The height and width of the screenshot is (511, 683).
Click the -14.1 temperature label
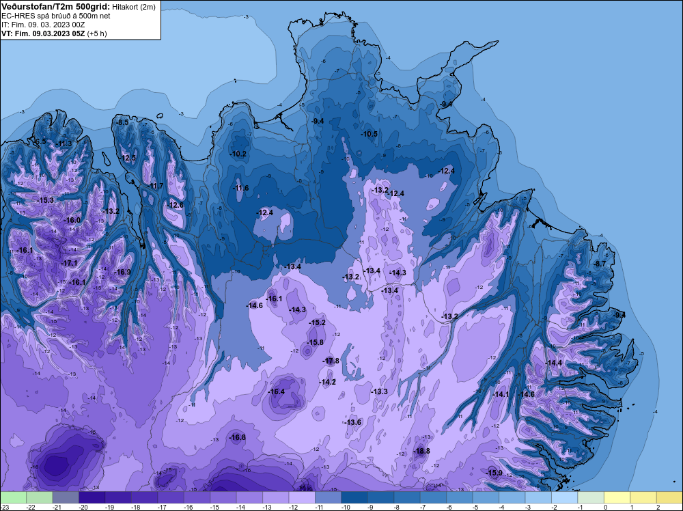click(x=501, y=394)
